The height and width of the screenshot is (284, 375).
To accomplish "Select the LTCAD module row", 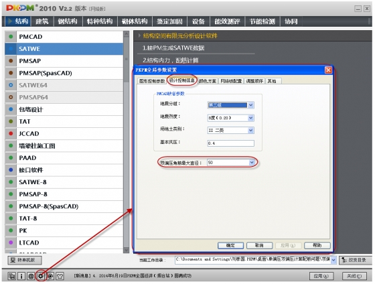I will tap(64, 243).
